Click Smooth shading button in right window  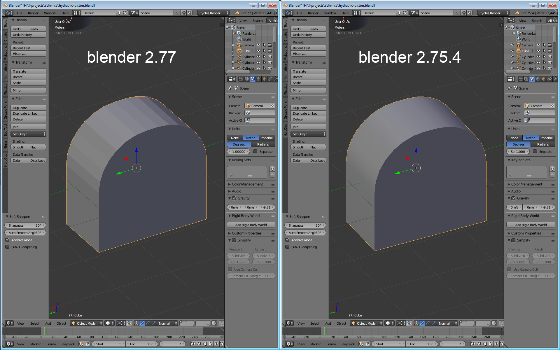pos(299,147)
